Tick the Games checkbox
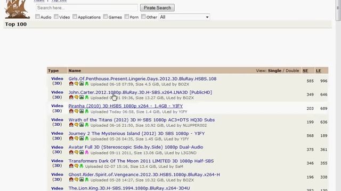341x191 pixels. coord(105,16)
